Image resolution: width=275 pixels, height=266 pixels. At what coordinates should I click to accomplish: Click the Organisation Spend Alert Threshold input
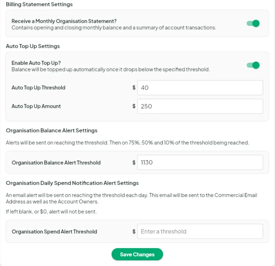click(200, 231)
